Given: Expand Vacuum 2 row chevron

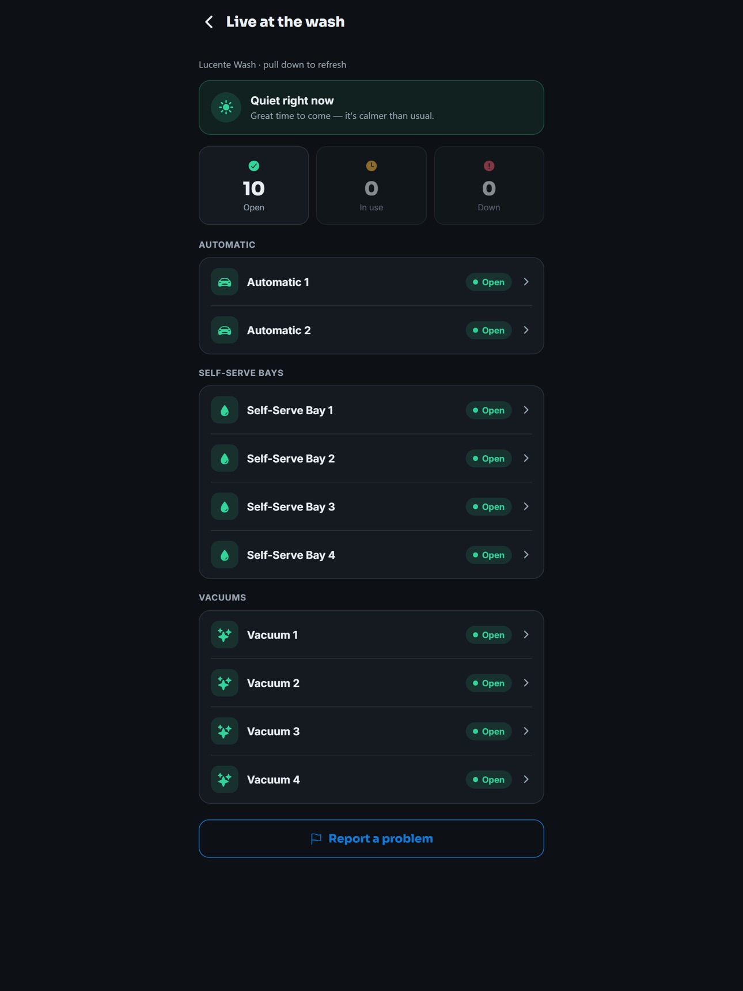Looking at the screenshot, I should 526,683.
